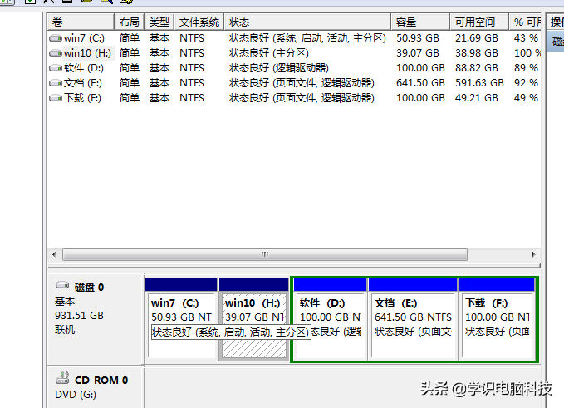Select the CD-ROM 0 label
This screenshot has height=408, width=564.
click(x=101, y=381)
